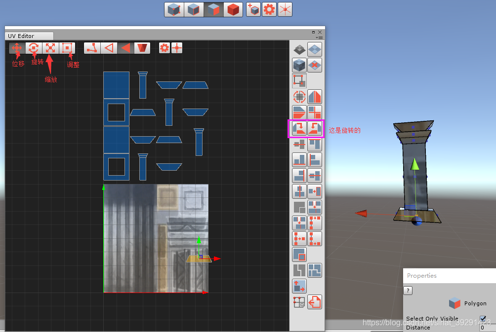The height and width of the screenshot is (332, 496).
Task: Click the flip UV vertically icon
Action: [x=299, y=112]
